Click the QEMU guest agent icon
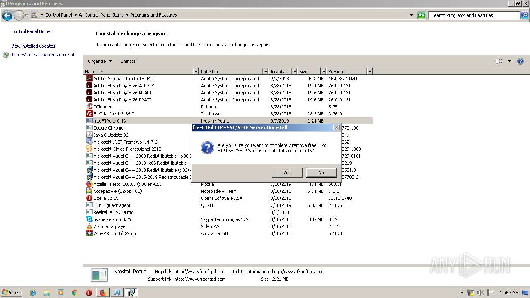The image size is (530, 298). [89, 205]
